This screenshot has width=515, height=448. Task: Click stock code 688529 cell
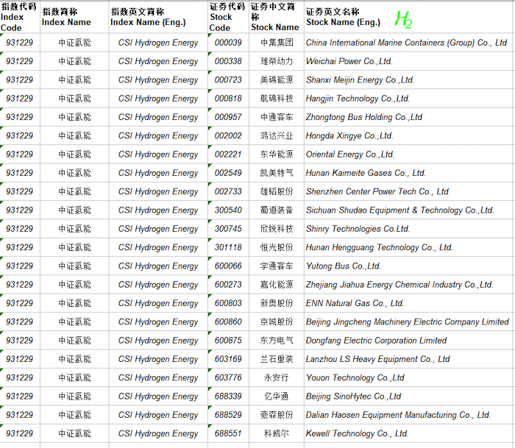(x=228, y=415)
